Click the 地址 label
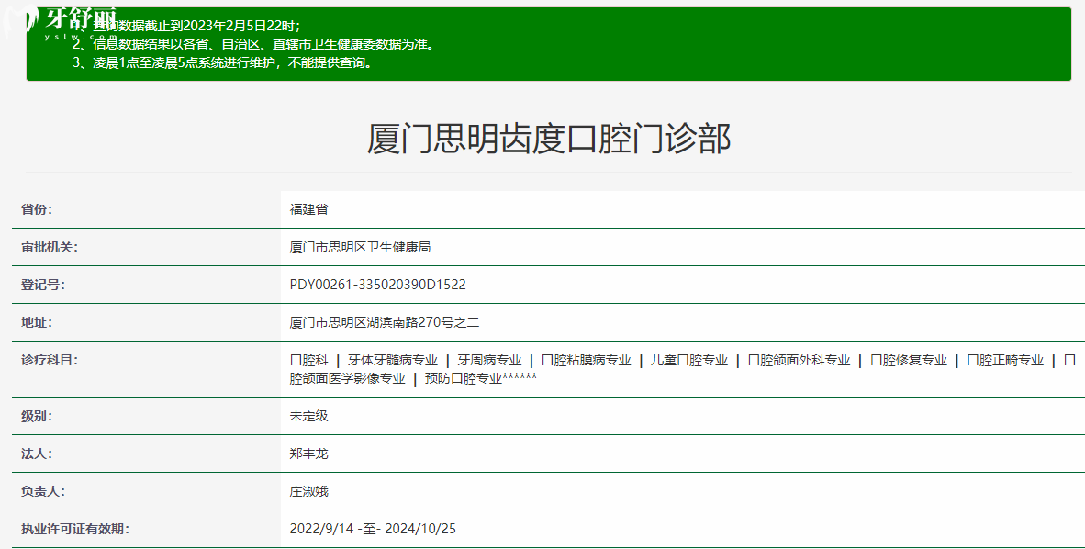1085x549 pixels. click(37, 322)
